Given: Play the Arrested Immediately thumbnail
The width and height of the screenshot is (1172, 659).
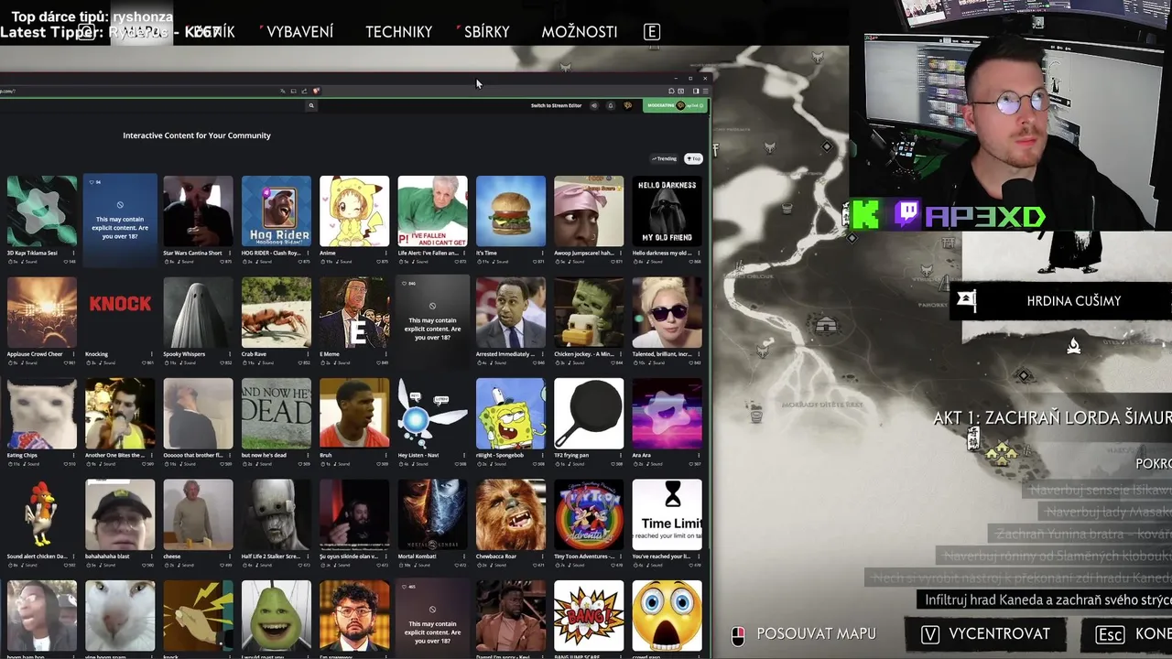Looking at the screenshot, I should [x=511, y=312].
